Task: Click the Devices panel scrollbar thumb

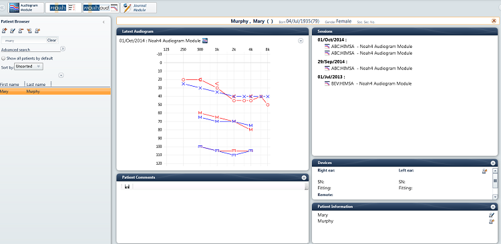Action: pyautogui.click(x=495, y=181)
